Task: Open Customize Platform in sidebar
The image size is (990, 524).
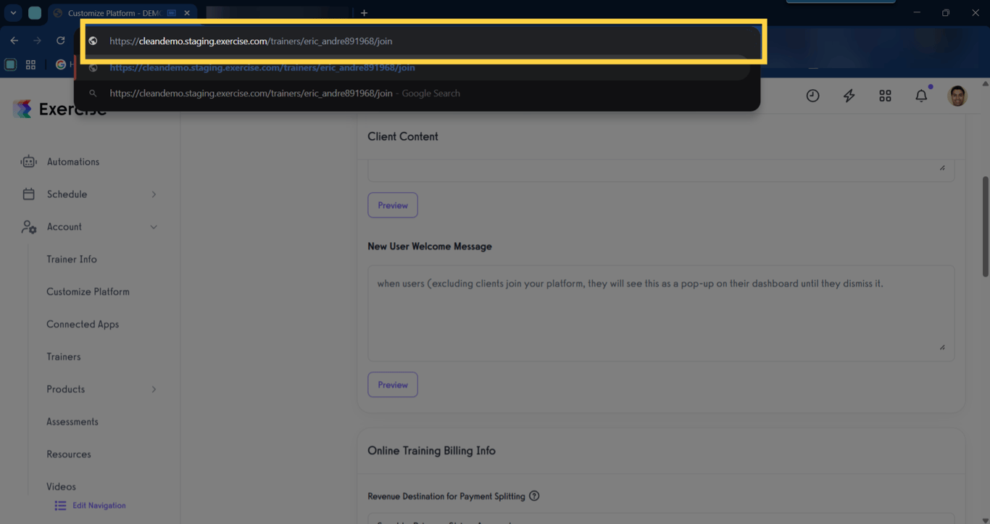Action: pyautogui.click(x=88, y=292)
